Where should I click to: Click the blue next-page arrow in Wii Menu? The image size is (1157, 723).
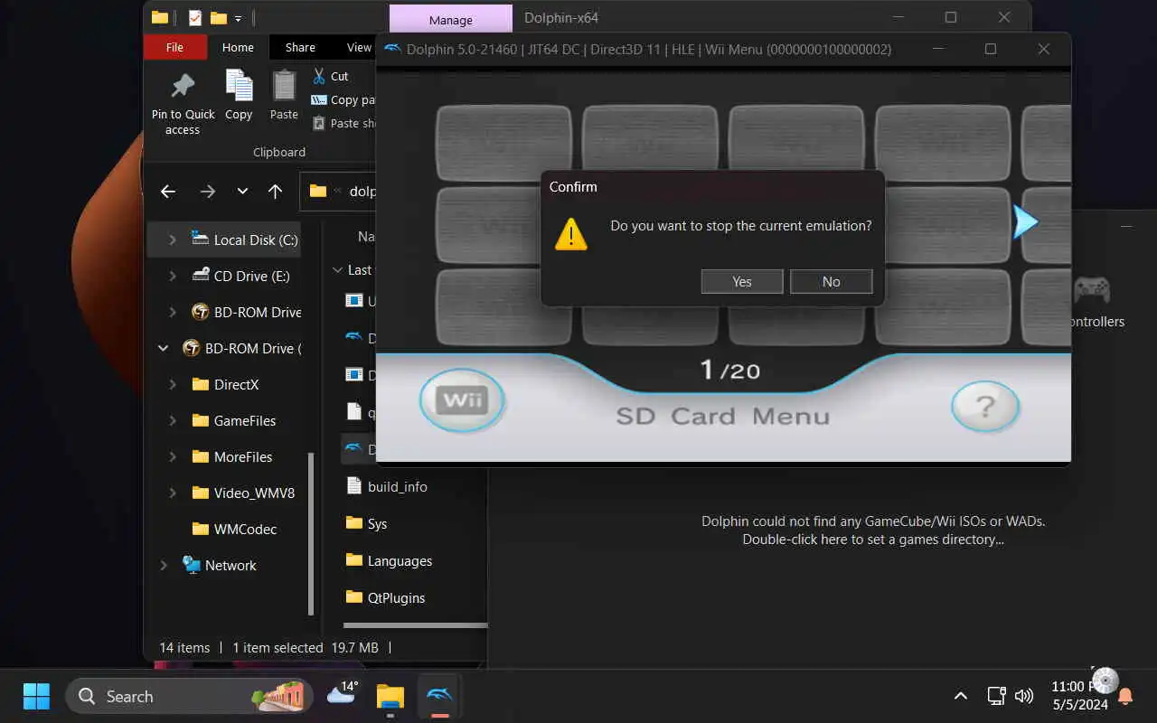pyautogui.click(x=1026, y=221)
